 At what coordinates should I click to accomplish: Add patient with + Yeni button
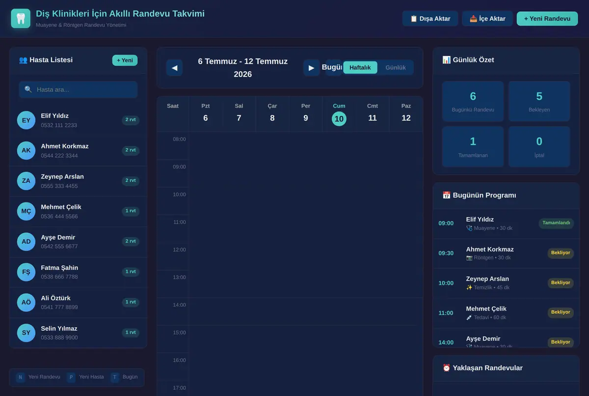pos(125,60)
